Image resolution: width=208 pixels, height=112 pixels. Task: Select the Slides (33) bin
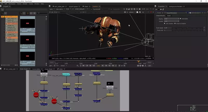tap(11, 39)
